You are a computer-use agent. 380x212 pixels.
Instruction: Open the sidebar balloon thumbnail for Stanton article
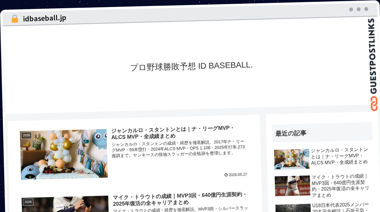[x=292, y=159]
